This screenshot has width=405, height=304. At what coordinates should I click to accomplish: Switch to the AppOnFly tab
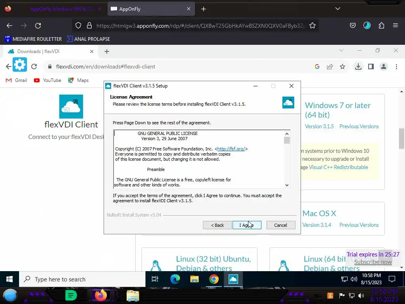(x=151, y=9)
